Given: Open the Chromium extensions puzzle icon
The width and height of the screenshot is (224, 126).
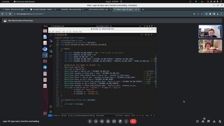Looking at the screenshot, I should point(210,14).
